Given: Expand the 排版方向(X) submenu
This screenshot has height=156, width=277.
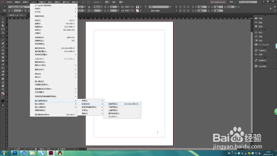Looking at the screenshot, I should click(54, 16).
